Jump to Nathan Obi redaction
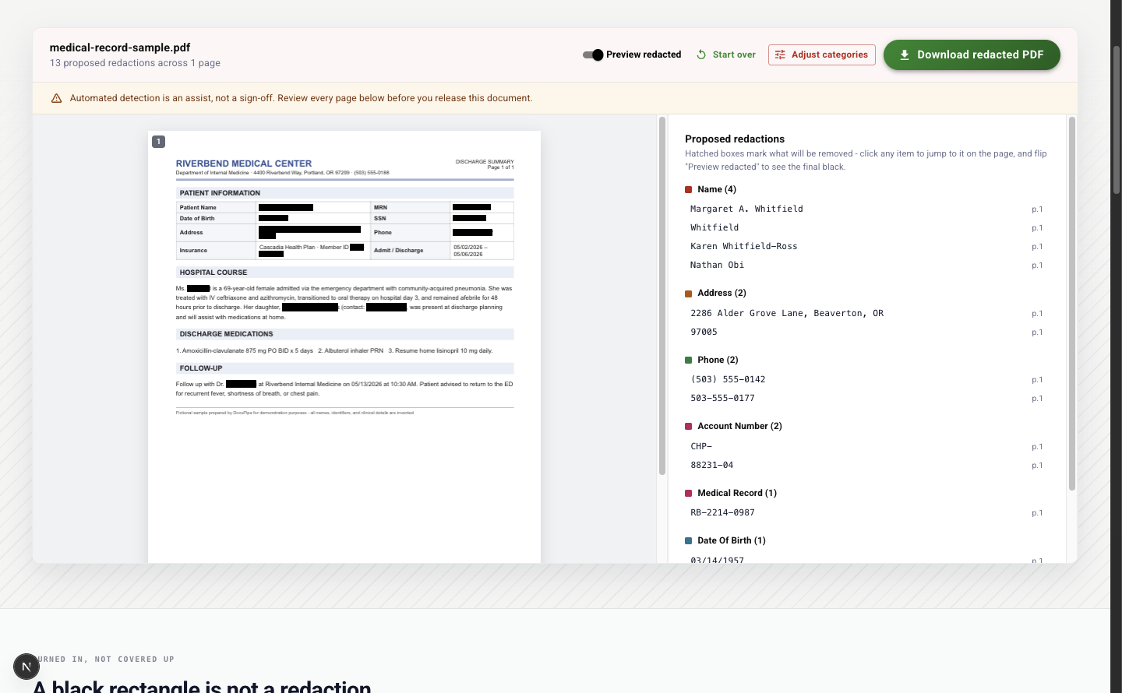This screenshot has width=1122, height=693. click(866, 265)
